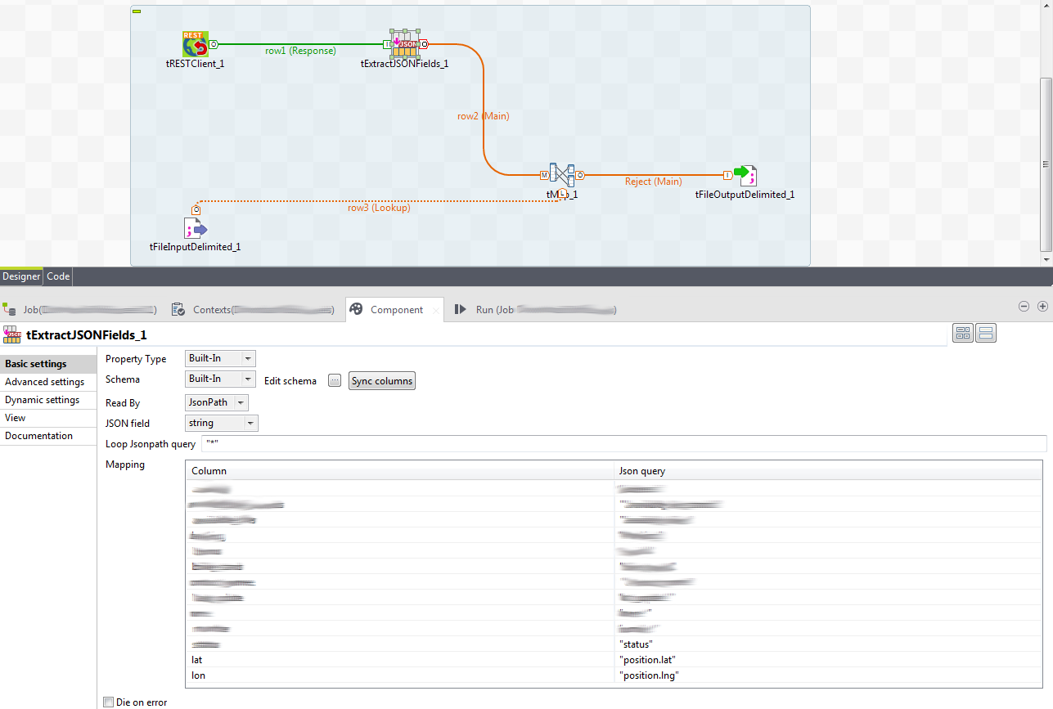Open Advanced settings in the left panel
The height and width of the screenshot is (709, 1053).
pos(45,382)
